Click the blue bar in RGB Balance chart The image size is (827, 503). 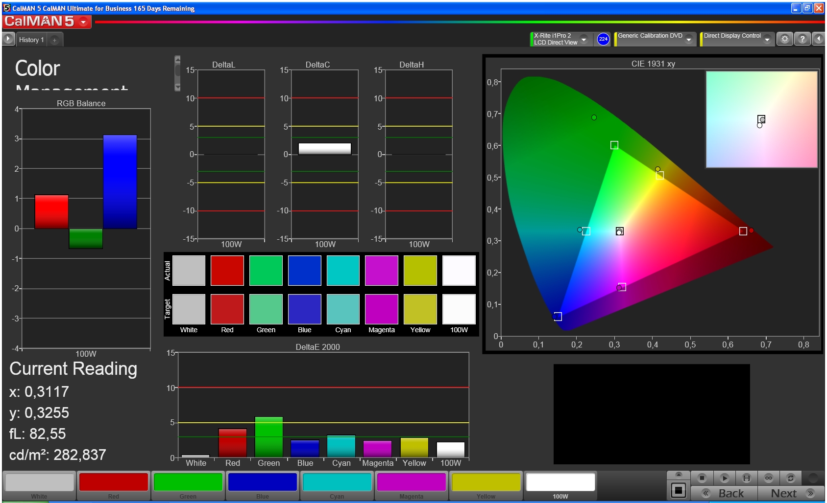pyautogui.click(x=120, y=182)
